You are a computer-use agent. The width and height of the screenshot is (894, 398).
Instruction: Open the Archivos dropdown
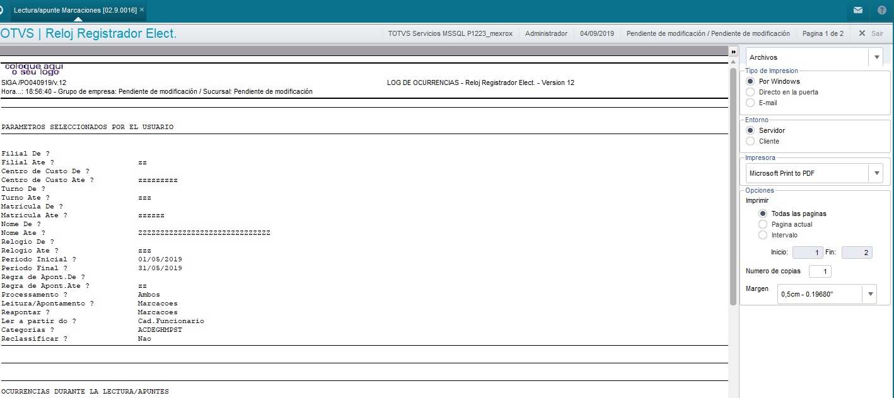pos(875,57)
